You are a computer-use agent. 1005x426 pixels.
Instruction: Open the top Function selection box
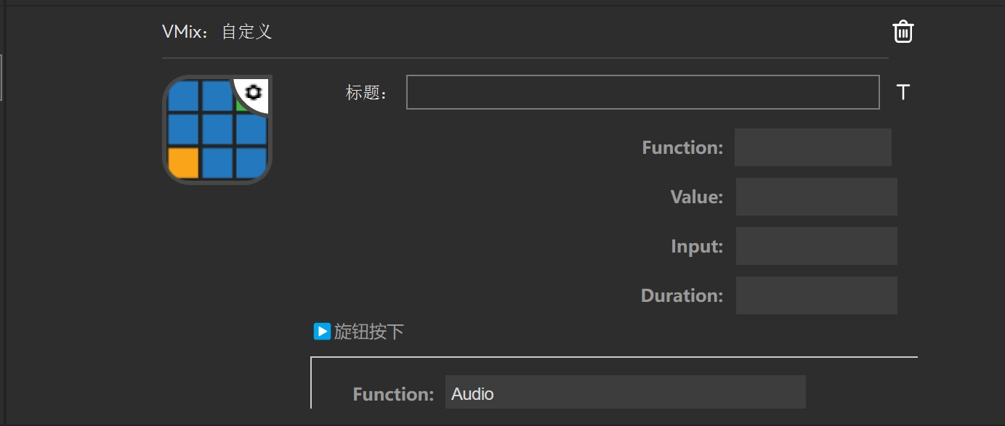click(x=812, y=147)
